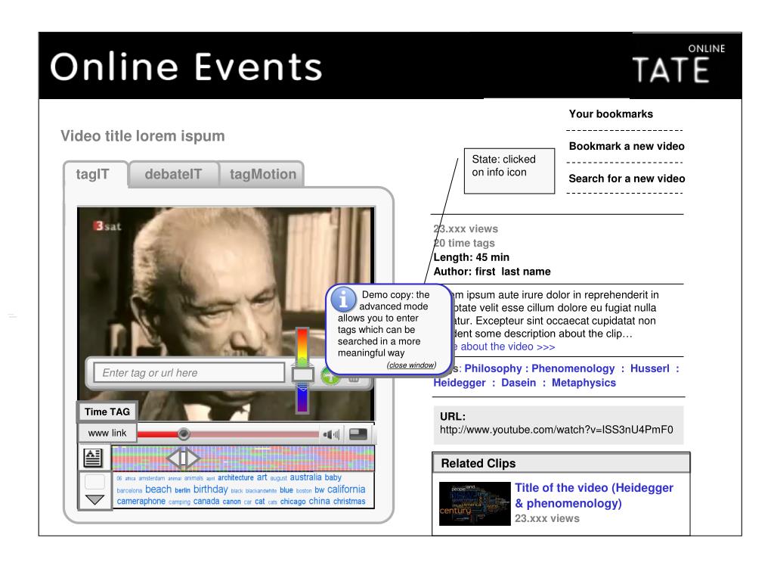The height and width of the screenshot is (581, 774).
Task: Choose Search for a new video
Action: pyautogui.click(x=627, y=179)
